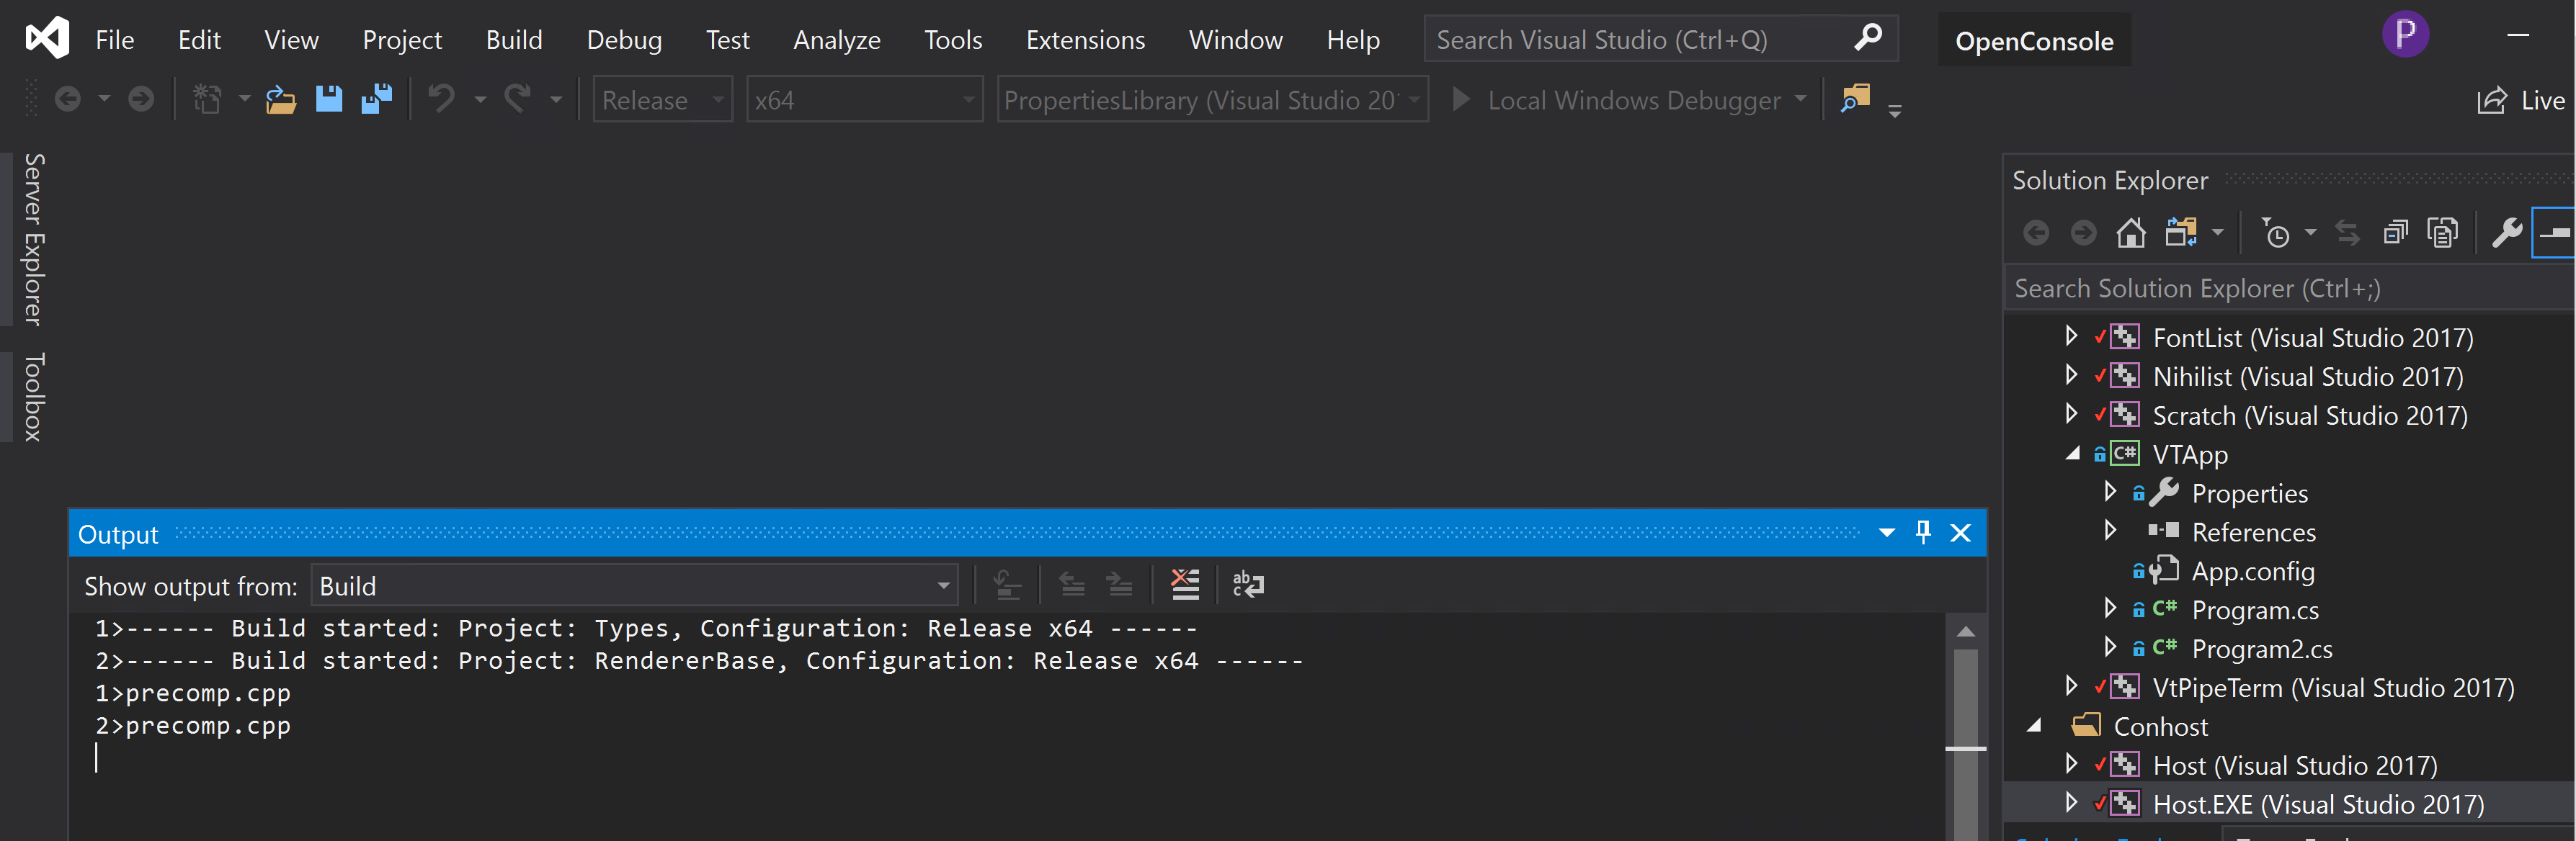Toggle the Pin for the Output window
2576x841 pixels.
pos(1922,532)
